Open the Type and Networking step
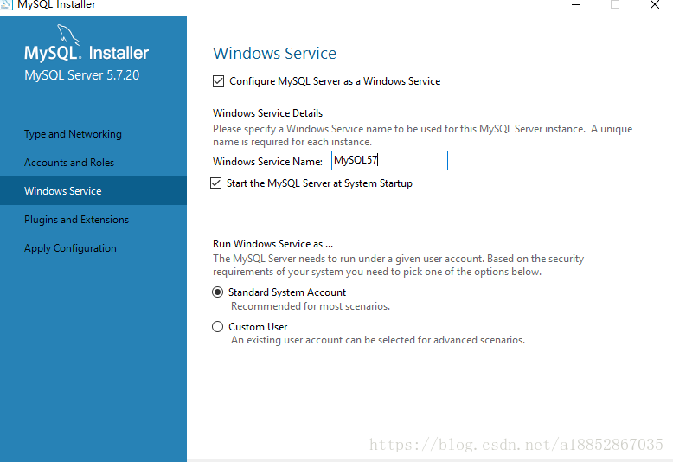The image size is (673, 462). click(x=73, y=134)
